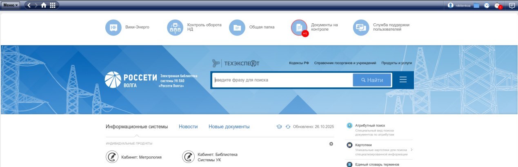Image resolution: width=518 pixels, height=167 pixels.
Task: Open the Вики-Энерго round icon
Action: coord(113,27)
